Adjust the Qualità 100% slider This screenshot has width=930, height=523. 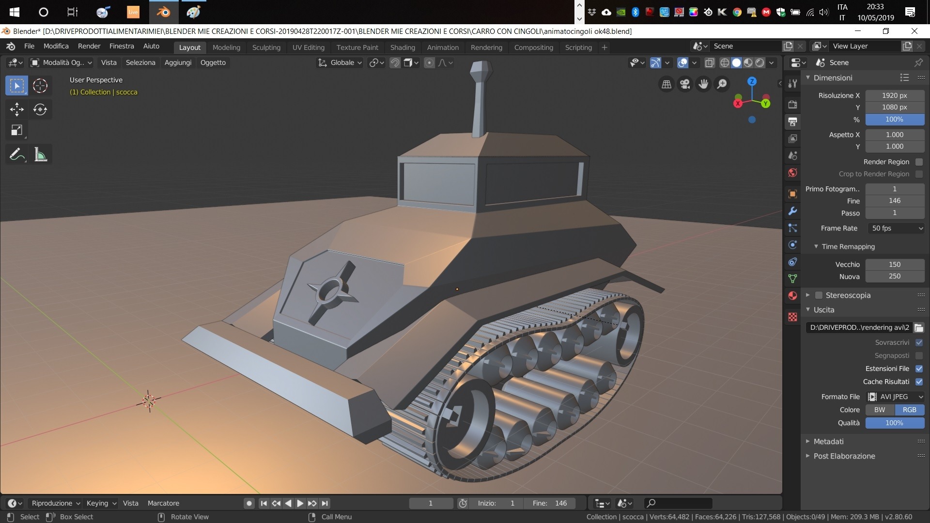895,423
